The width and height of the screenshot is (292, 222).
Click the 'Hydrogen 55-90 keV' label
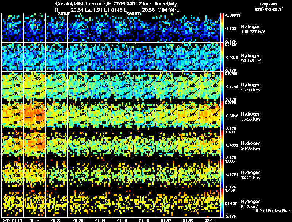[x=251, y=87]
